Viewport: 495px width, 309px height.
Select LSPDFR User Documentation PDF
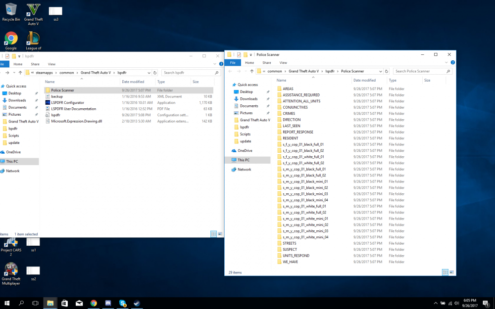(x=74, y=109)
